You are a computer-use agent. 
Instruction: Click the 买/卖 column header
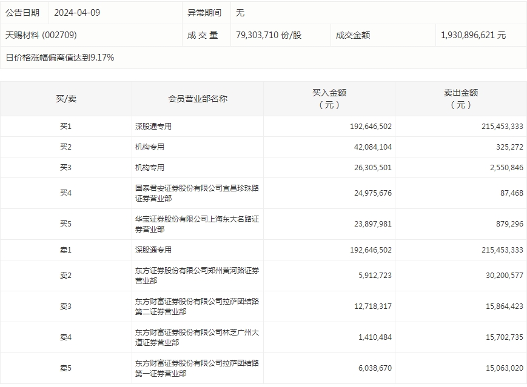(x=66, y=99)
